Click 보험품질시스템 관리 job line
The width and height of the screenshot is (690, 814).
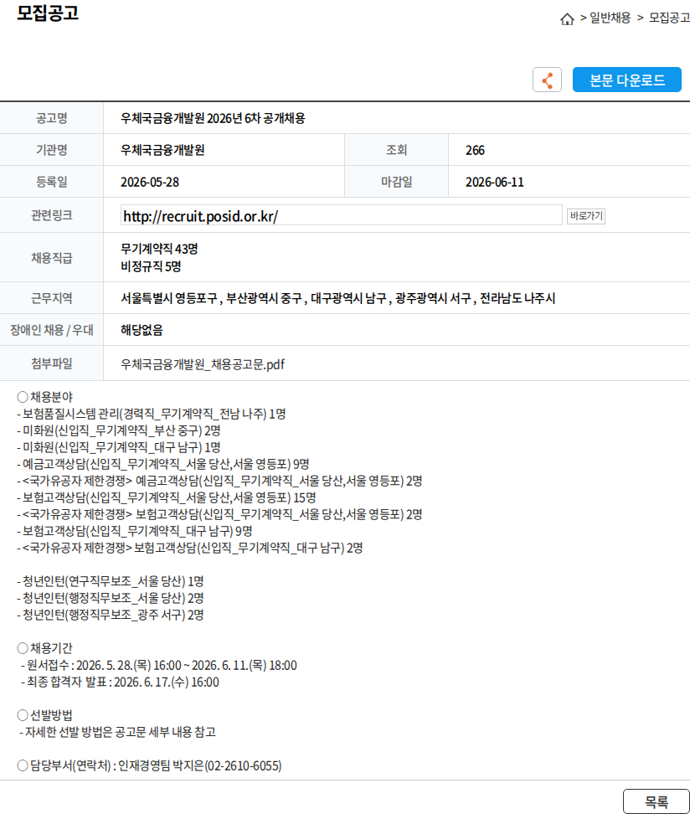(152, 414)
